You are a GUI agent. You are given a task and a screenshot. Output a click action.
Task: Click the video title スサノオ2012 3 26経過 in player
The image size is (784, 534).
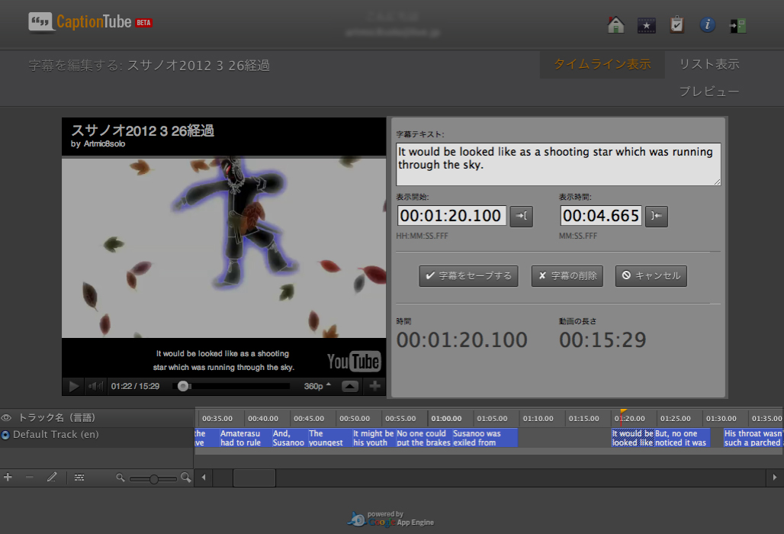[x=143, y=130]
